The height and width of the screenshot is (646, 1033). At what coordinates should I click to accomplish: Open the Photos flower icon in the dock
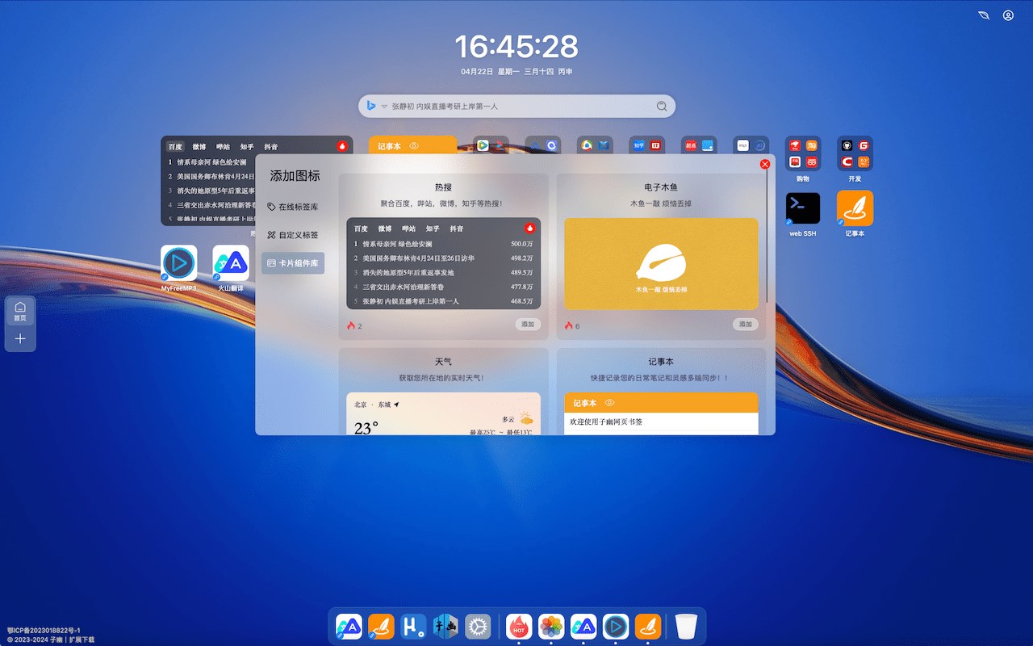pos(551,627)
